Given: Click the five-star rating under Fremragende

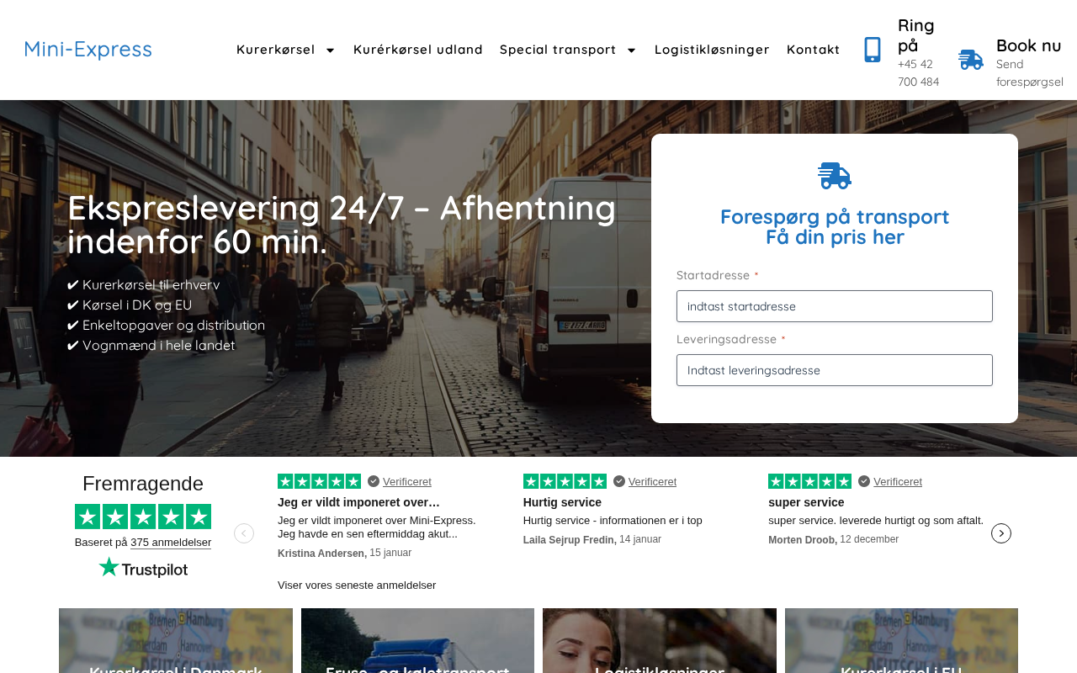Looking at the screenshot, I should point(143,517).
